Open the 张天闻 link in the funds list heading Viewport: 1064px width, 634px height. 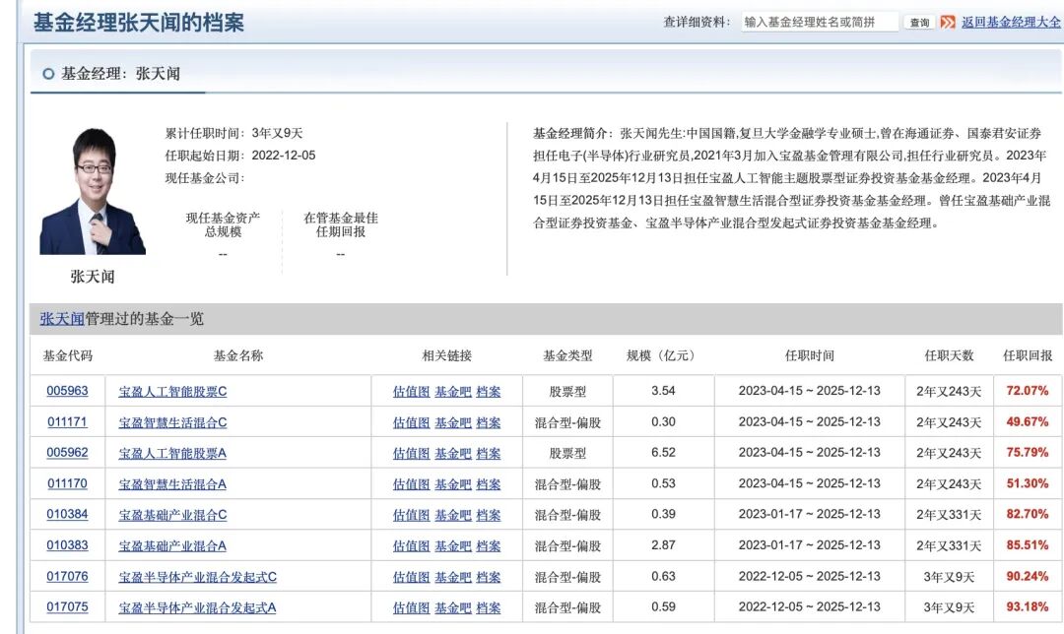62,319
